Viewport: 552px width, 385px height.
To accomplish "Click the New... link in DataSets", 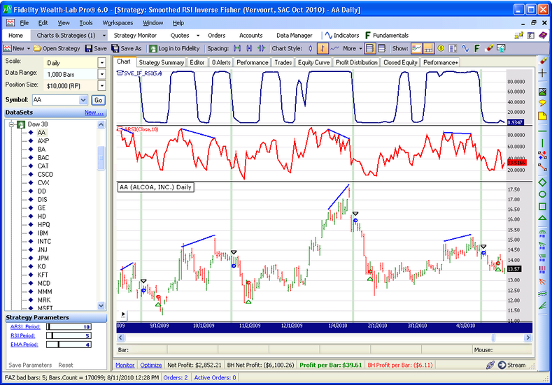I will [x=94, y=112].
